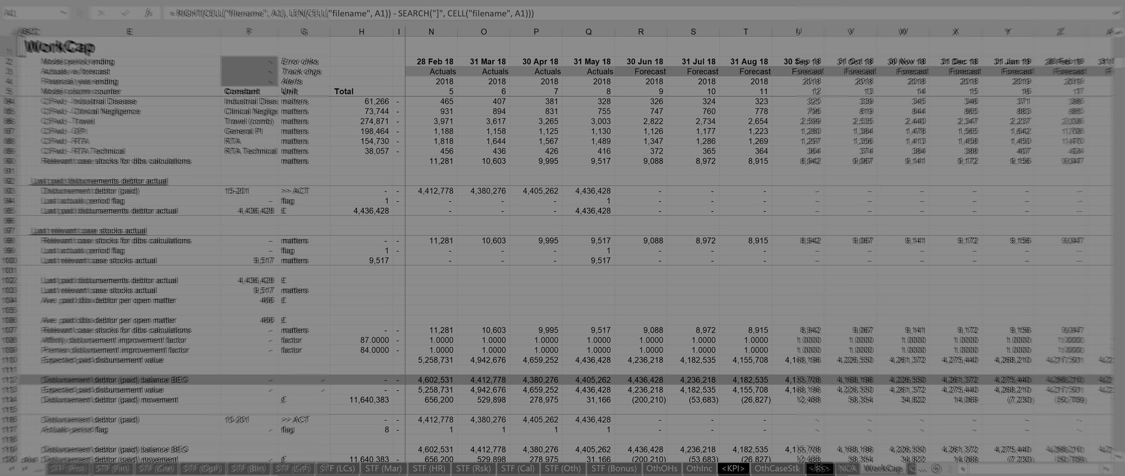The width and height of the screenshot is (1125, 476).
Task: Select column T header
Action: pos(746,32)
